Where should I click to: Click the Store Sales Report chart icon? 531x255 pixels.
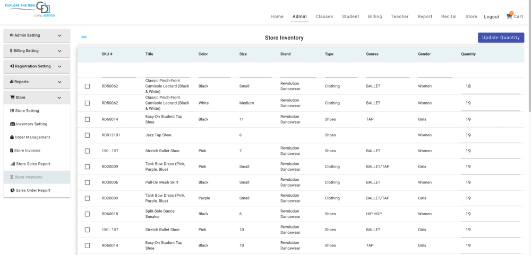[13, 164]
